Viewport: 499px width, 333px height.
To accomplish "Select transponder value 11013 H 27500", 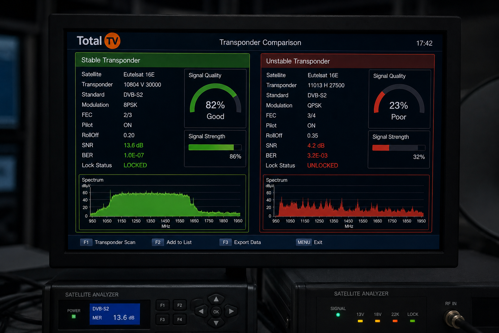I will tap(326, 85).
